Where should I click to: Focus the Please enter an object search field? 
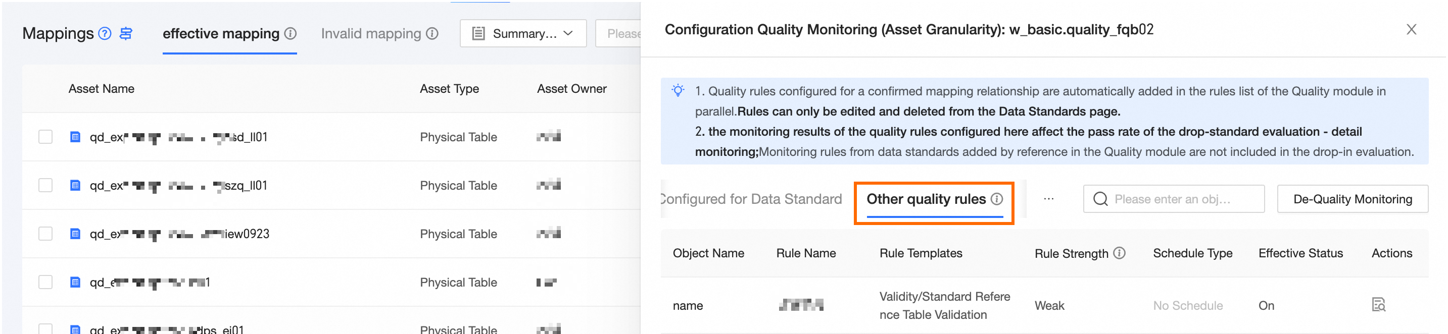1173,199
